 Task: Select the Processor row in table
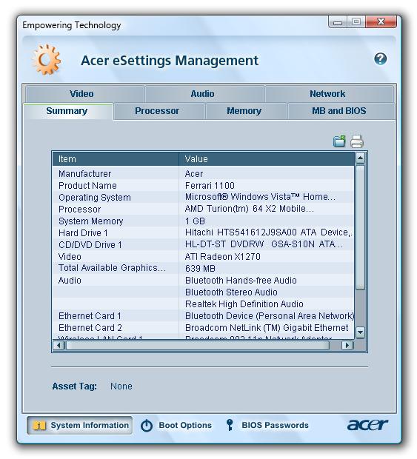[203, 209]
